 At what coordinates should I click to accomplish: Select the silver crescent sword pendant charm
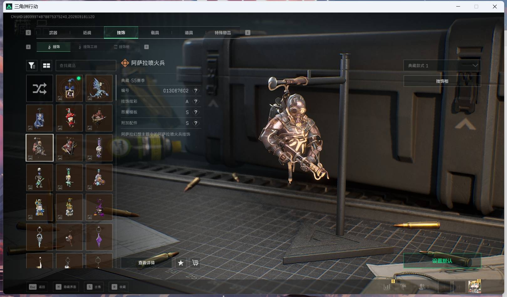click(39, 237)
